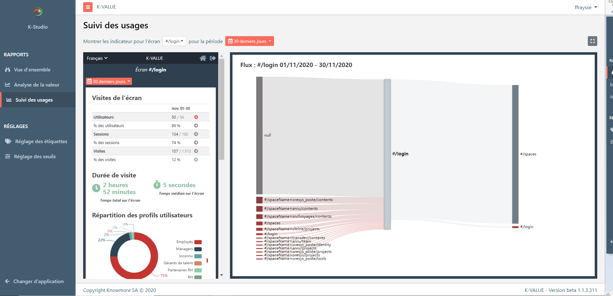
Task: Click the Visites value 157 / 1313
Action: [181, 151]
